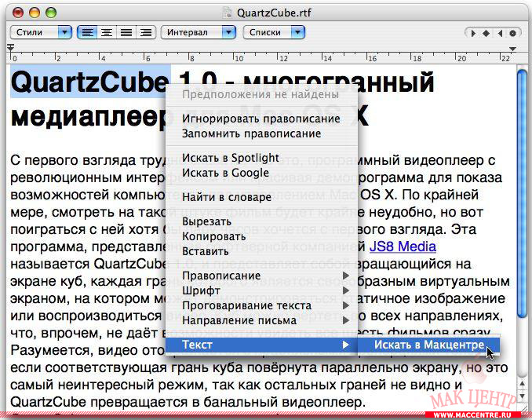Image resolution: width=532 pixels, height=420 pixels.
Task: Click the scrollbar up arrow
Action: tap(522, 384)
